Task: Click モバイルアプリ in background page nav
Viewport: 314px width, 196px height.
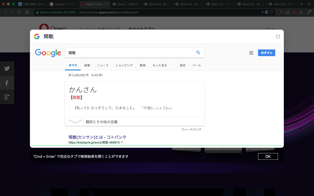Action: pyautogui.click(x=141, y=29)
